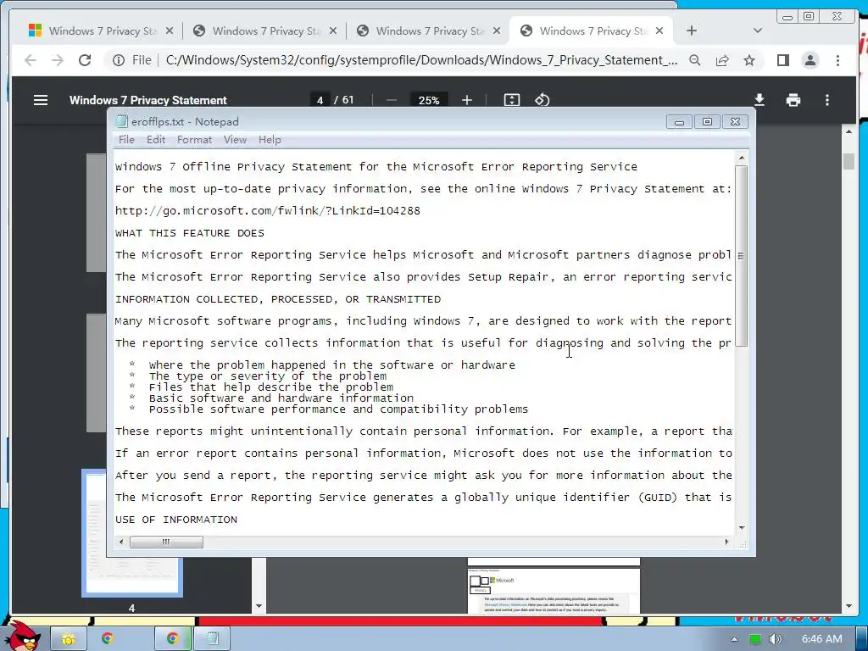The width and height of the screenshot is (868, 651).
Task: Download the PDF with the download icon
Action: pyautogui.click(x=759, y=100)
